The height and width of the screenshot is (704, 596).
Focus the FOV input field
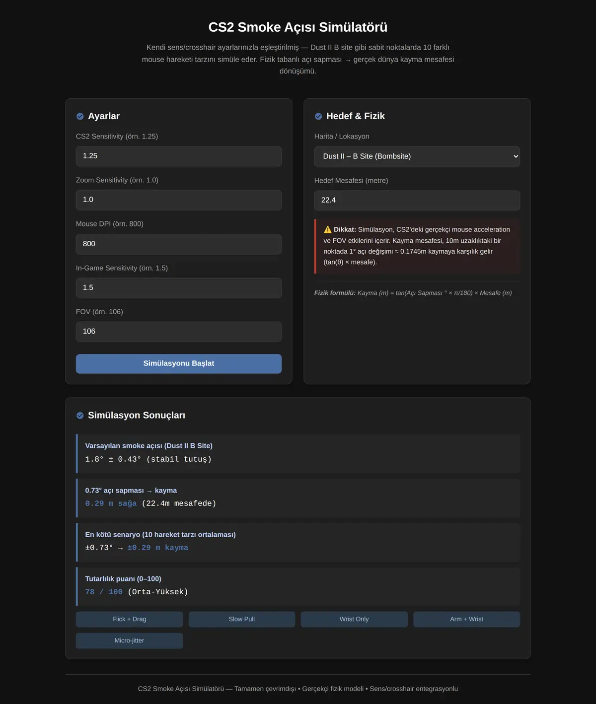tap(179, 332)
